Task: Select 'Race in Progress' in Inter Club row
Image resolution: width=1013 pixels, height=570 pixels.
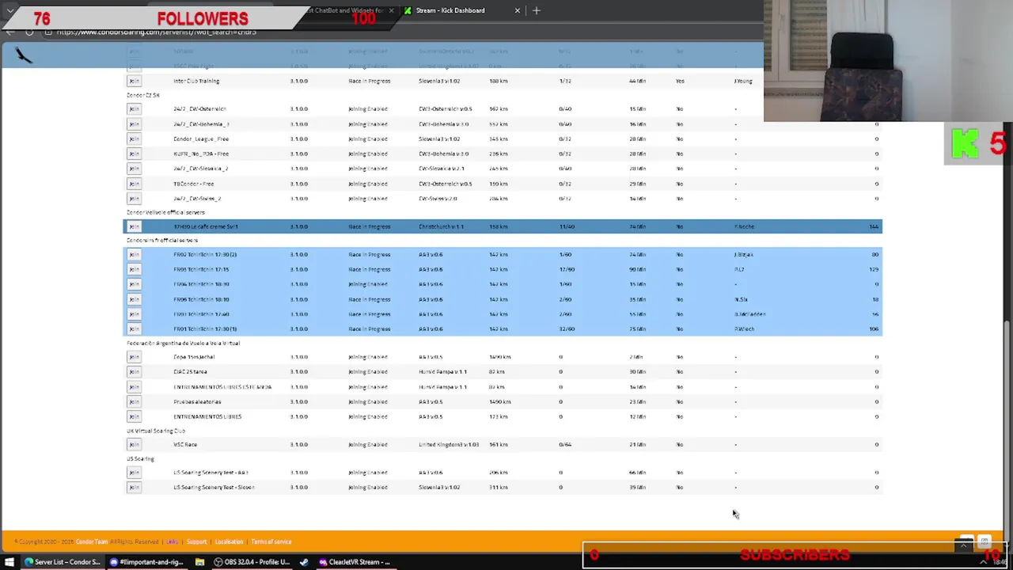Action: (x=369, y=81)
